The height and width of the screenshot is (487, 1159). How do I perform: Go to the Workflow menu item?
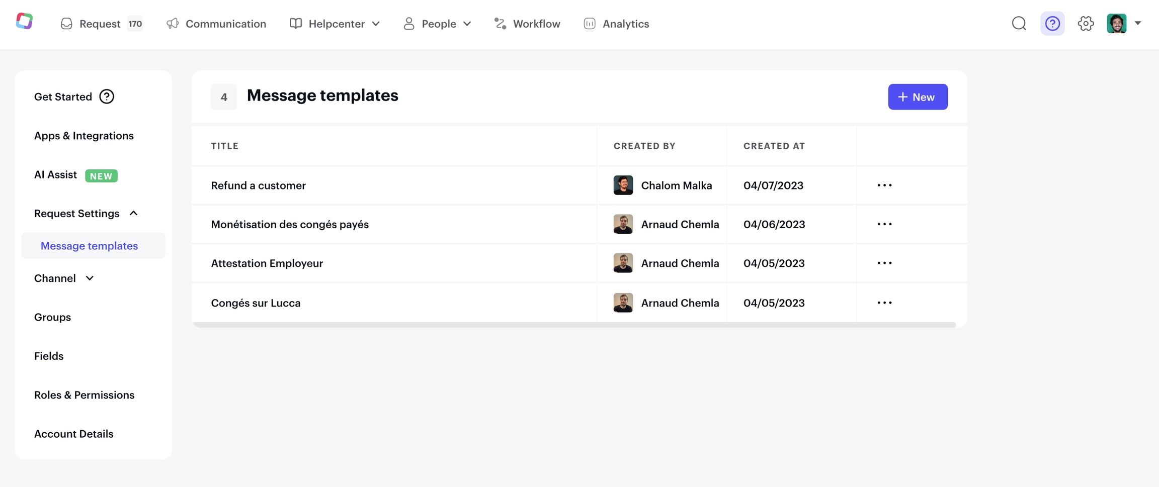pos(527,24)
